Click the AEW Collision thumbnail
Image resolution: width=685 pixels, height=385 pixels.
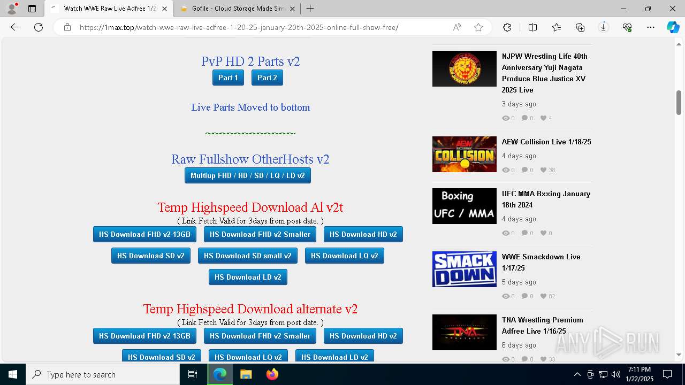coord(465,154)
